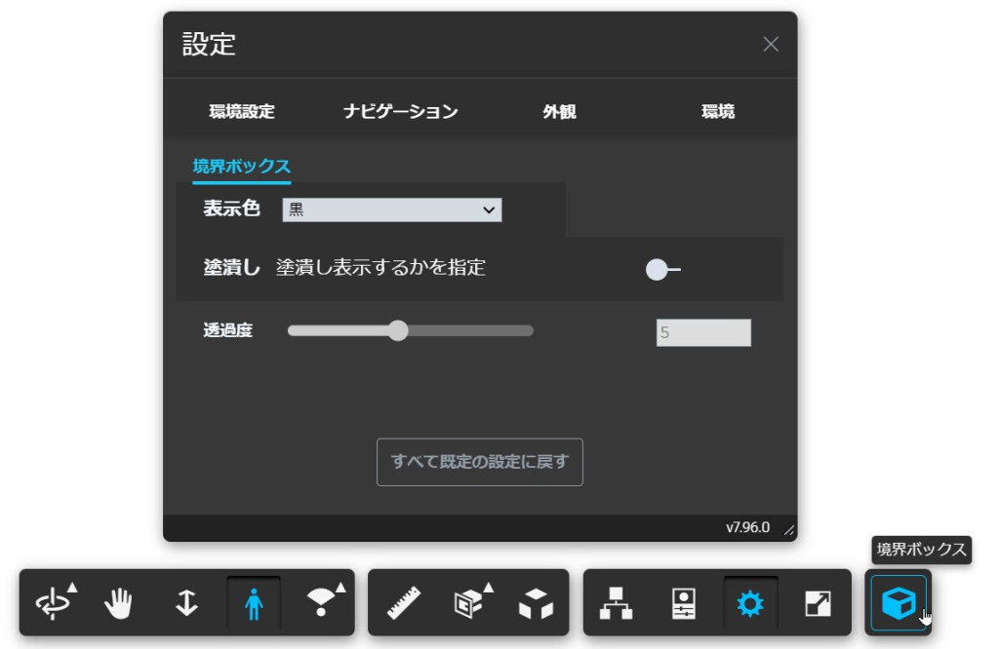This screenshot has height=649, width=999.
Task: Open the model tree panel
Action: point(614,603)
